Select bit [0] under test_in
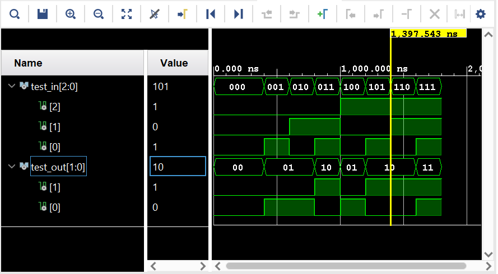Viewport: 498px width, 274px height. tap(55, 147)
